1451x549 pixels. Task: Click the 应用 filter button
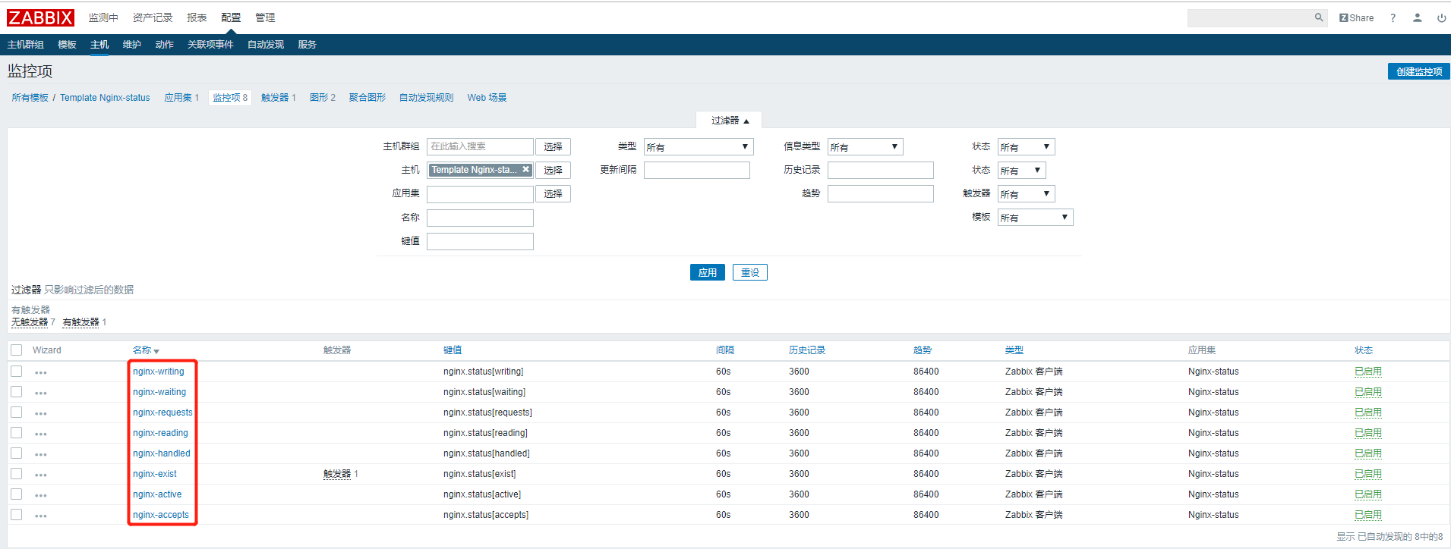[708, 272]
